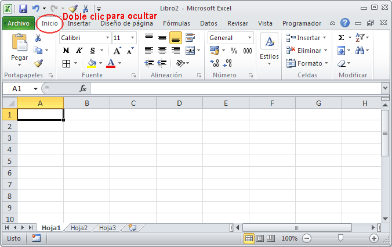The width and height of the screenshot is (392, 247).
Task: Click the macro record icon in status bar
Action: [37, 238]
